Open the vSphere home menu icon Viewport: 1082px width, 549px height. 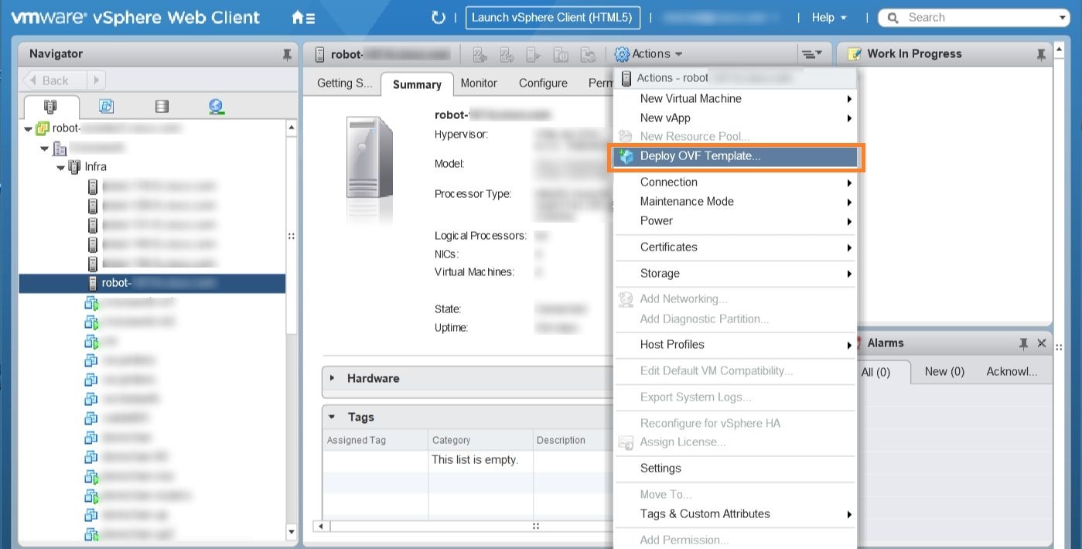302,17
